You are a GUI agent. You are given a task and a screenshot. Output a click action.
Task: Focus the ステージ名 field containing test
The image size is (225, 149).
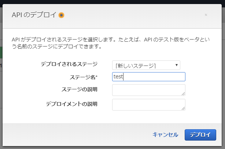click(148, 77)
